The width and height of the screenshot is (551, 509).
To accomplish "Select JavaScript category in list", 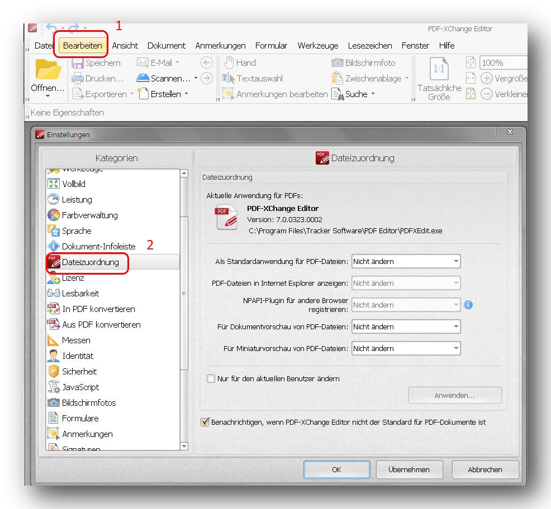I will coord(112,387).
